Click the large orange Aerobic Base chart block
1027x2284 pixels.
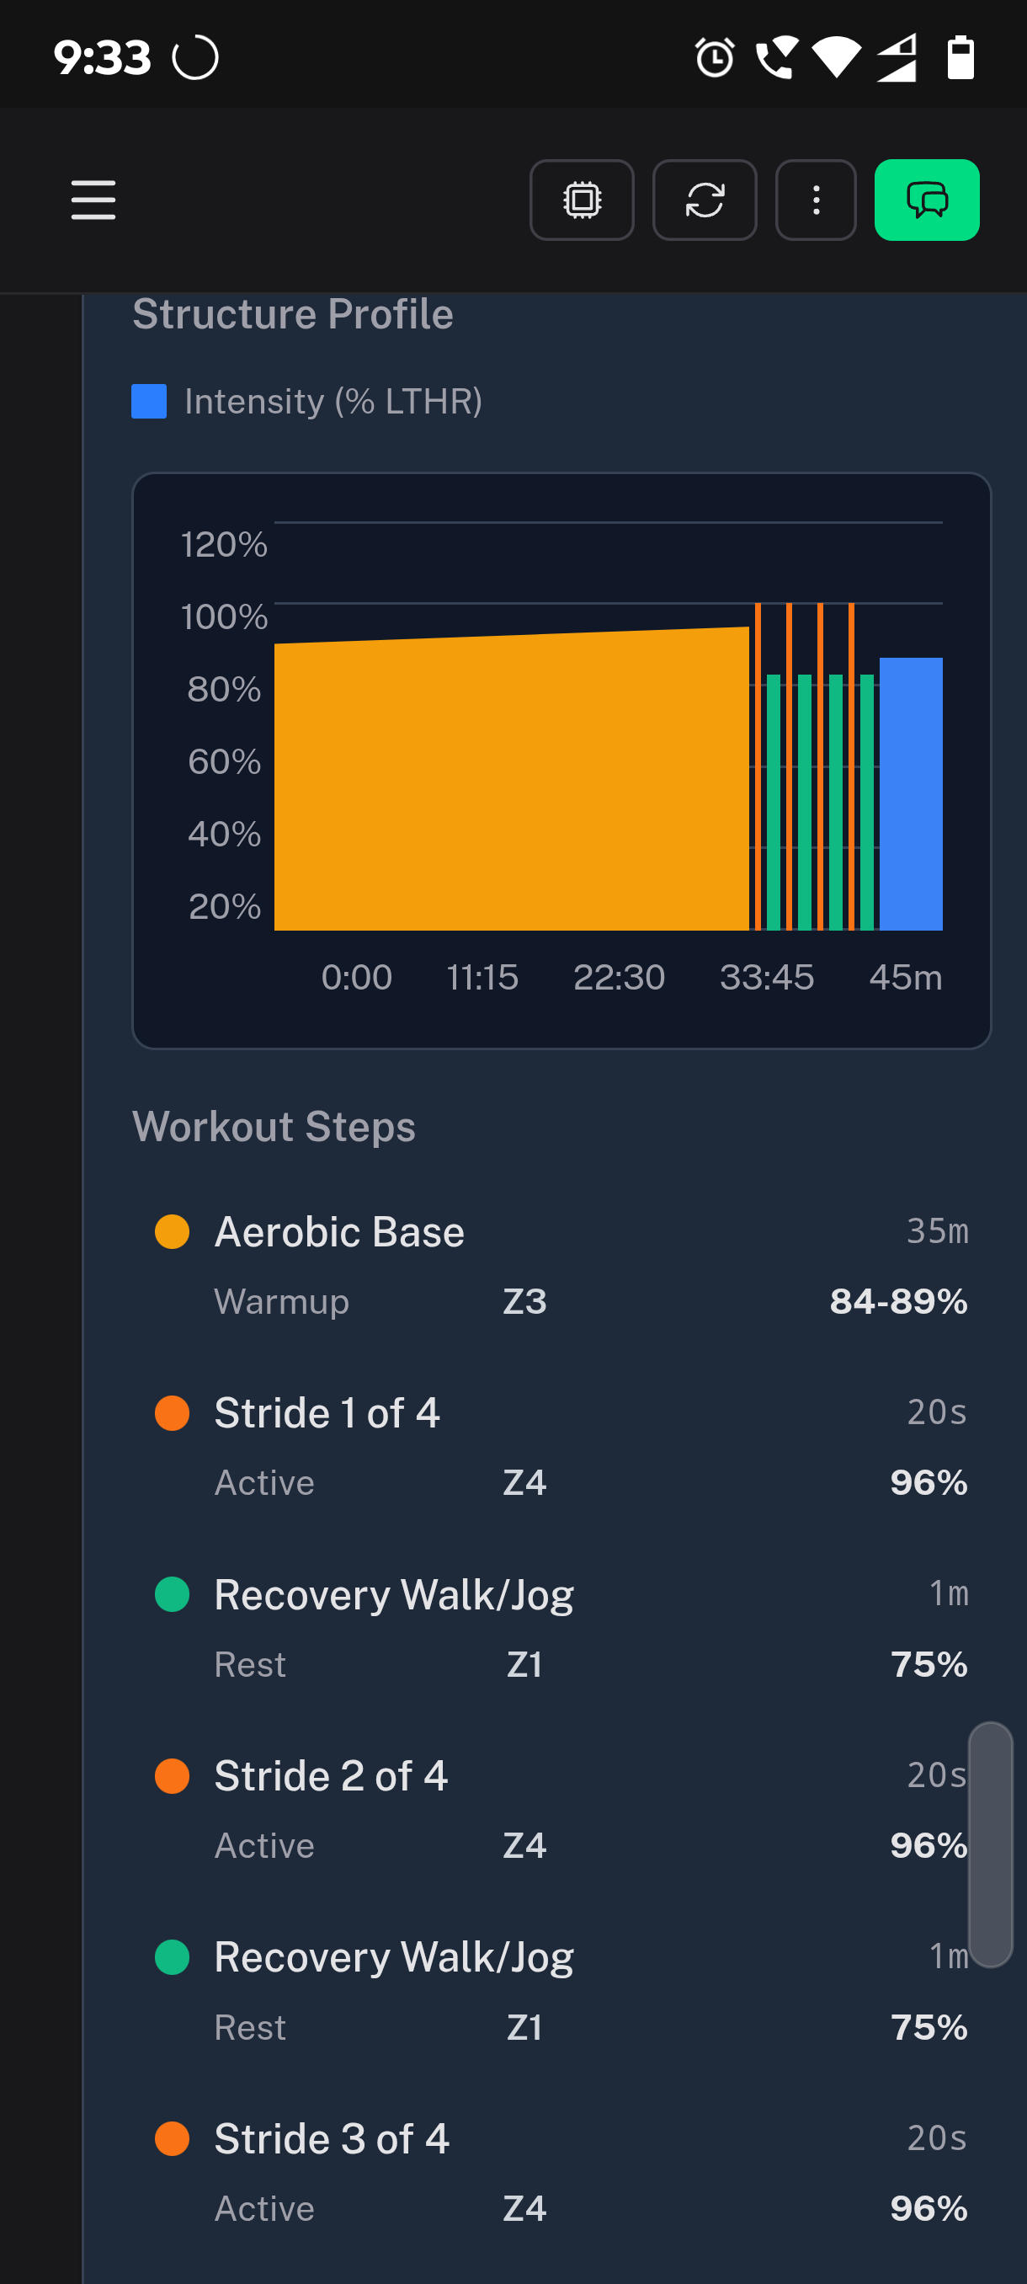510,780
